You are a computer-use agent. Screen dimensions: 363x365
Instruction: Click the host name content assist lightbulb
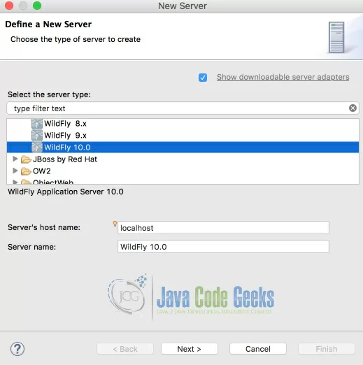(115, 224)
